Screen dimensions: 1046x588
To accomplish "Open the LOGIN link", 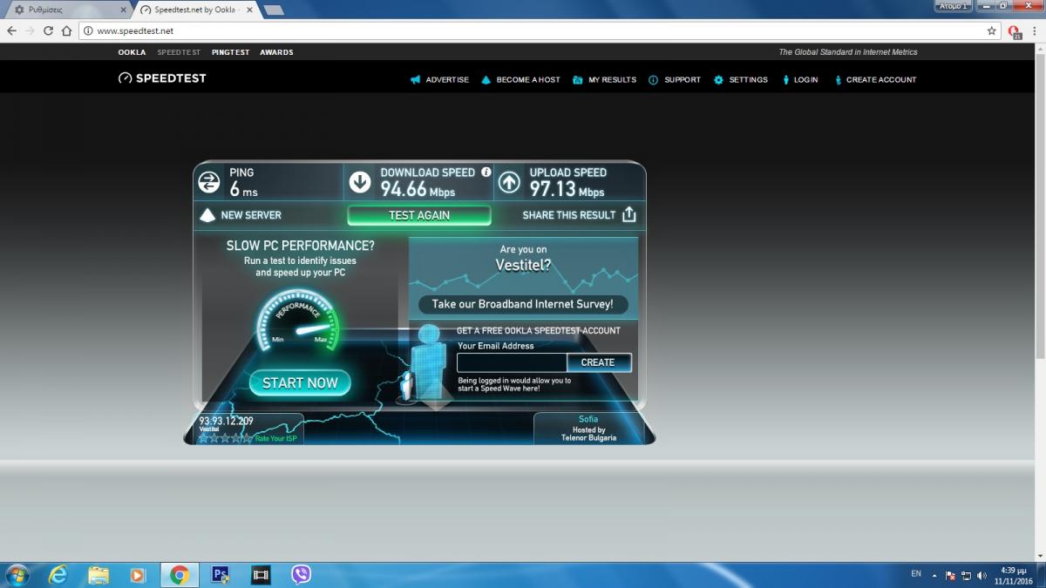I will coord(806,80).
